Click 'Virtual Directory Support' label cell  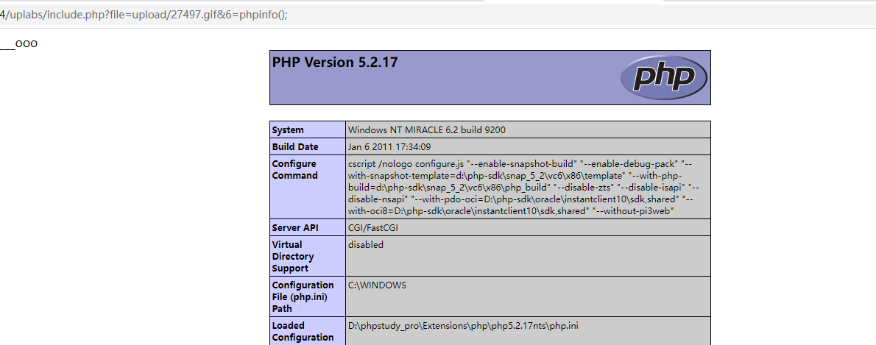point(308,256)
